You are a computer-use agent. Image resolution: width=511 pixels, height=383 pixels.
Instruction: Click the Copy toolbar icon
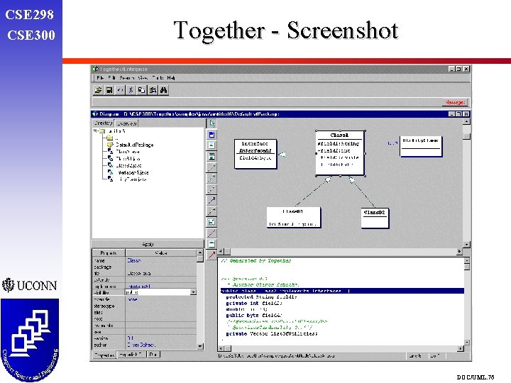(141, 90)
